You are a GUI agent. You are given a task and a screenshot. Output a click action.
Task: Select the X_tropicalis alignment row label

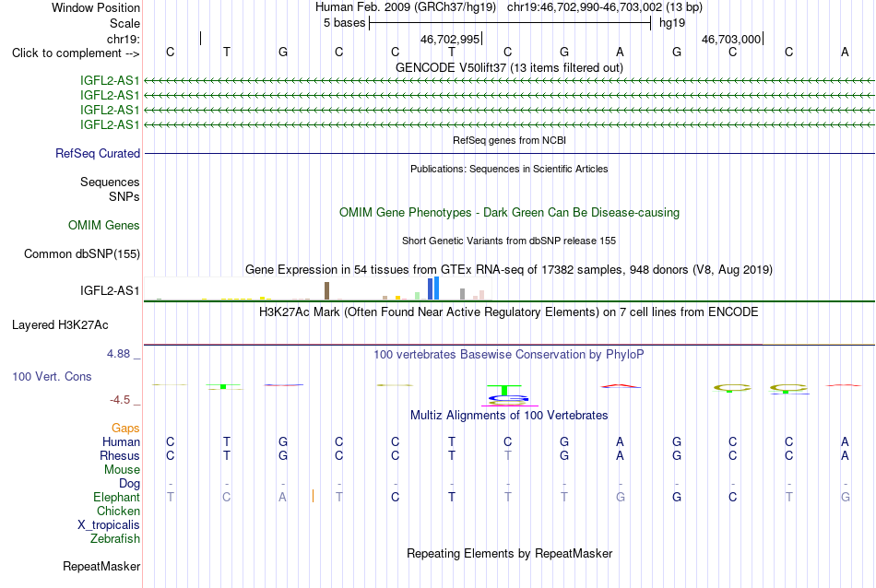click(109, 525)
